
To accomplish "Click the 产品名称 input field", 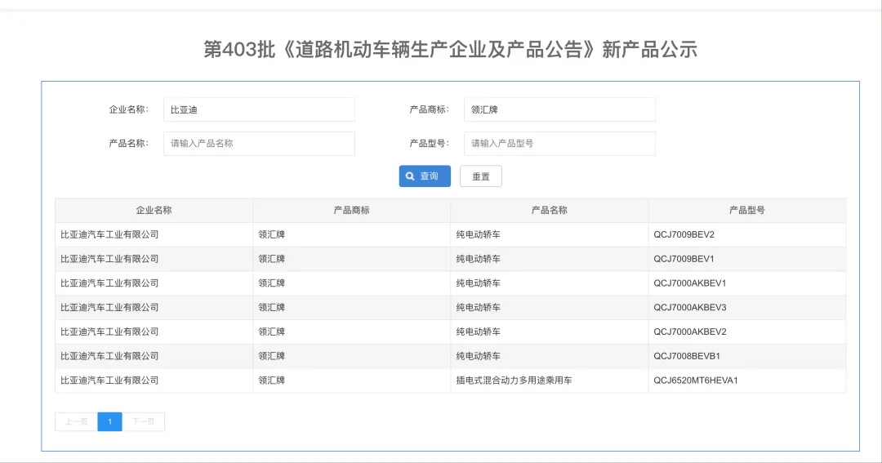I will pyautogui.click(x=259, y=144).
